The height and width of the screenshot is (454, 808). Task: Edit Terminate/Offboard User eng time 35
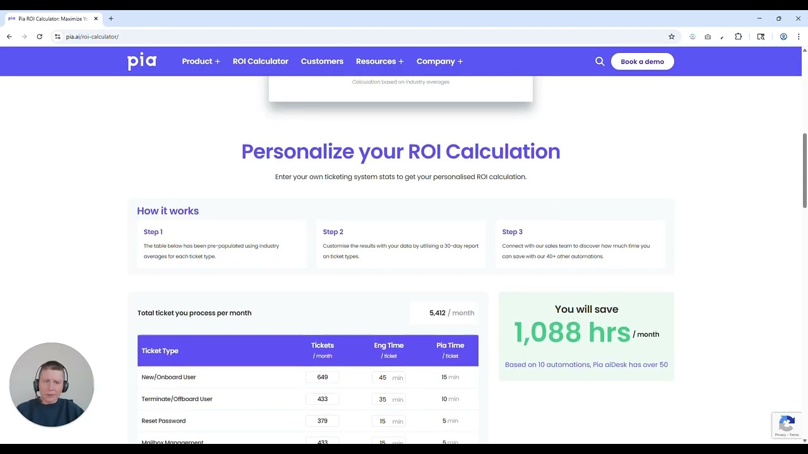click(388, 399)
